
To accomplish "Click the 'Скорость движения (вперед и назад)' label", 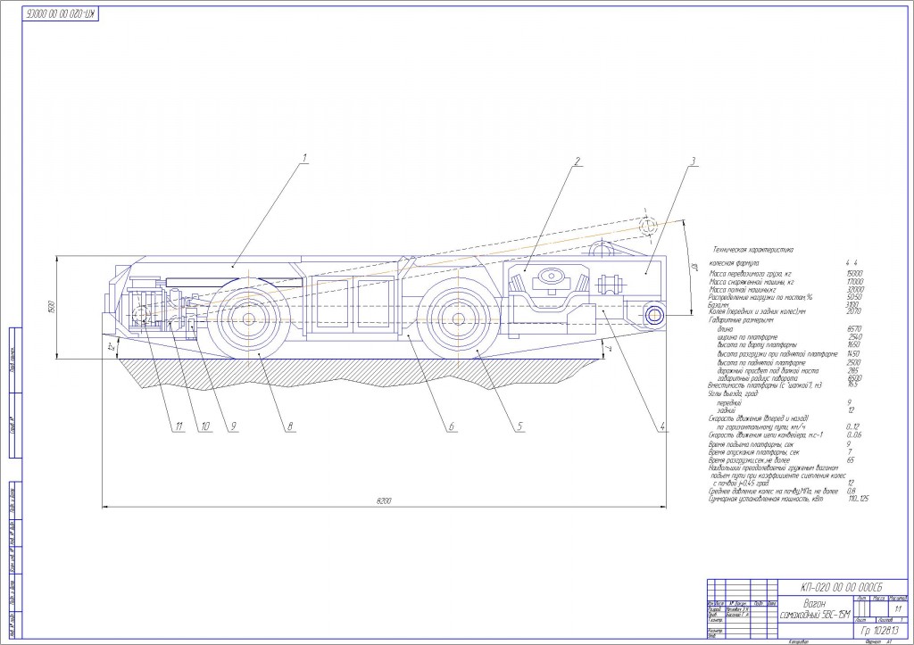I will tap(759, 419).
